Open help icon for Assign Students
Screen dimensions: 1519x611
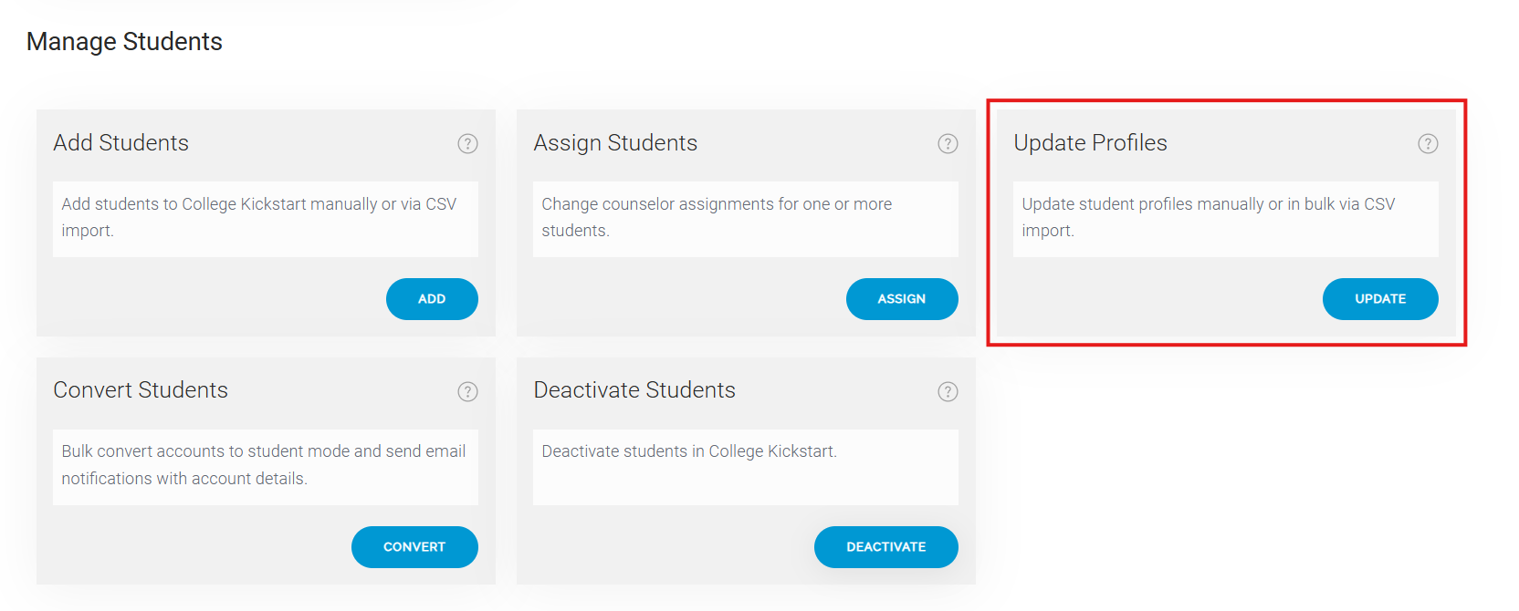948,143
